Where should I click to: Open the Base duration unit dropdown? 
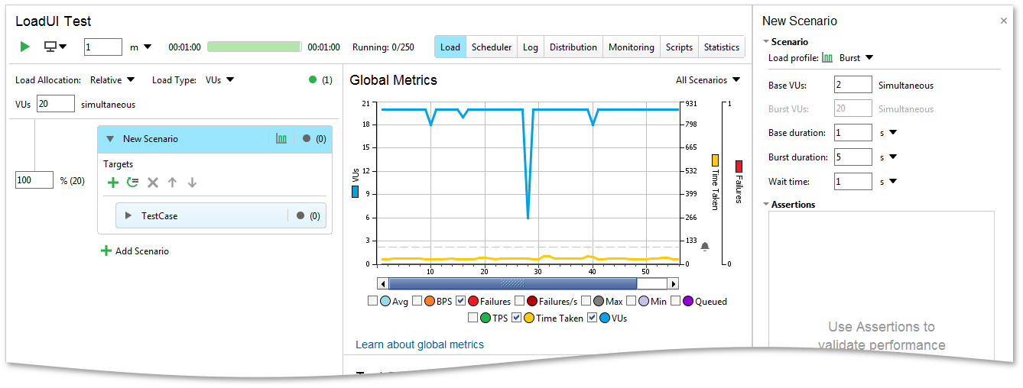(x=888, y=133)
